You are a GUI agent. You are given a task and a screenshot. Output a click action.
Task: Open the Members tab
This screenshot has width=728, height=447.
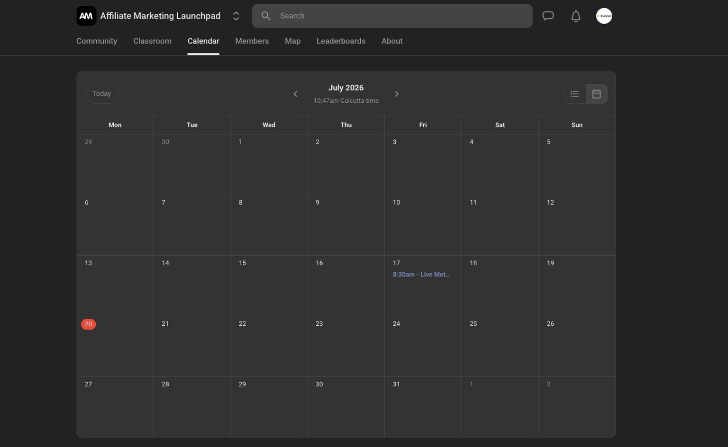point(252,41)
